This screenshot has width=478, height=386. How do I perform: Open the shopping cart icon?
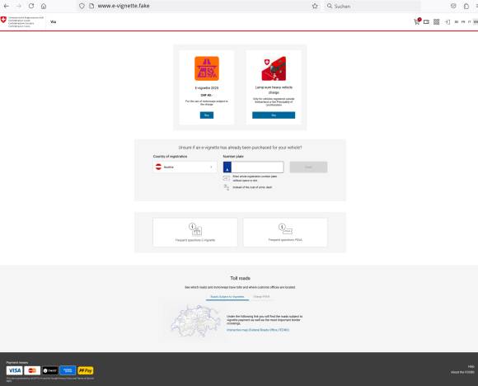pos(417,21)
